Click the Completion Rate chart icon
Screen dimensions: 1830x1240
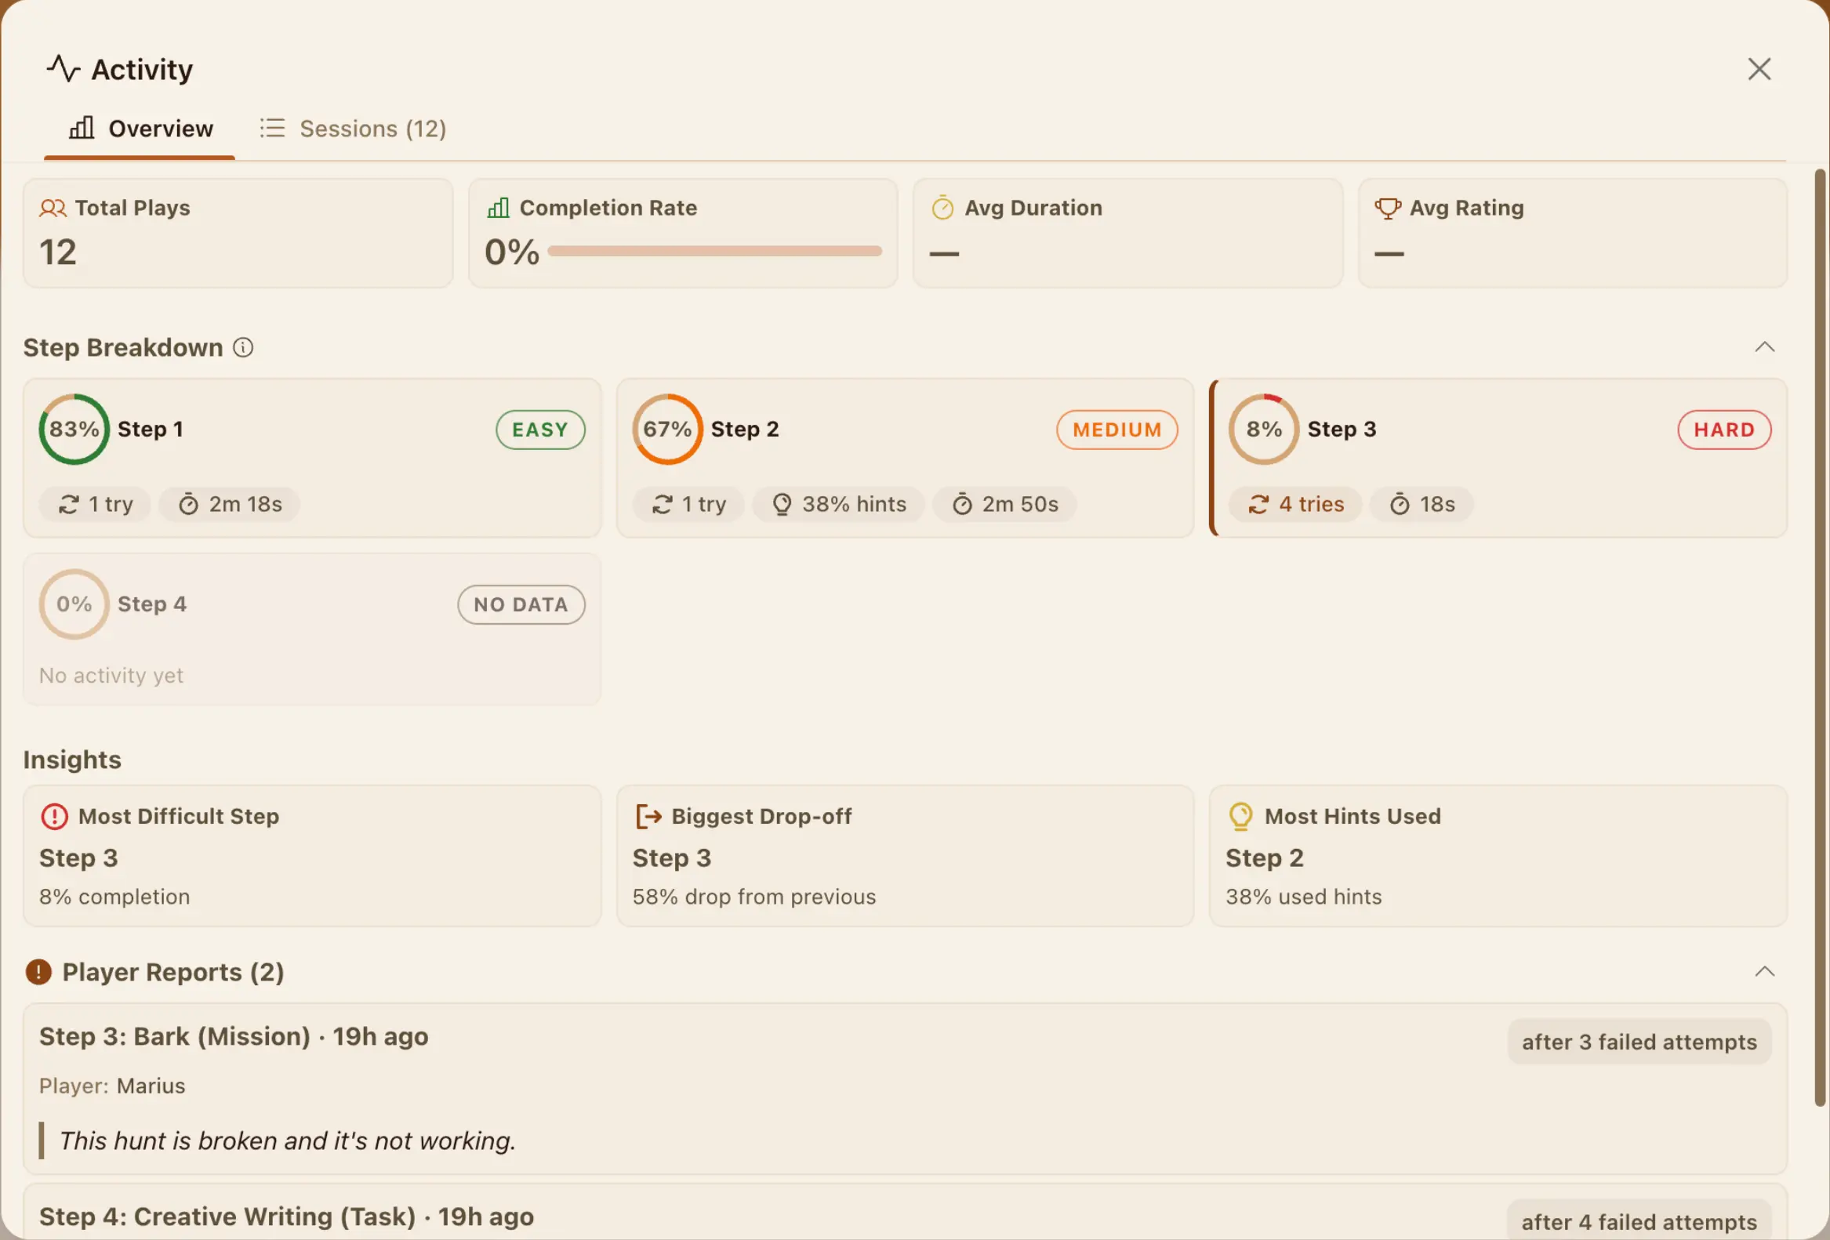(499, 208)
